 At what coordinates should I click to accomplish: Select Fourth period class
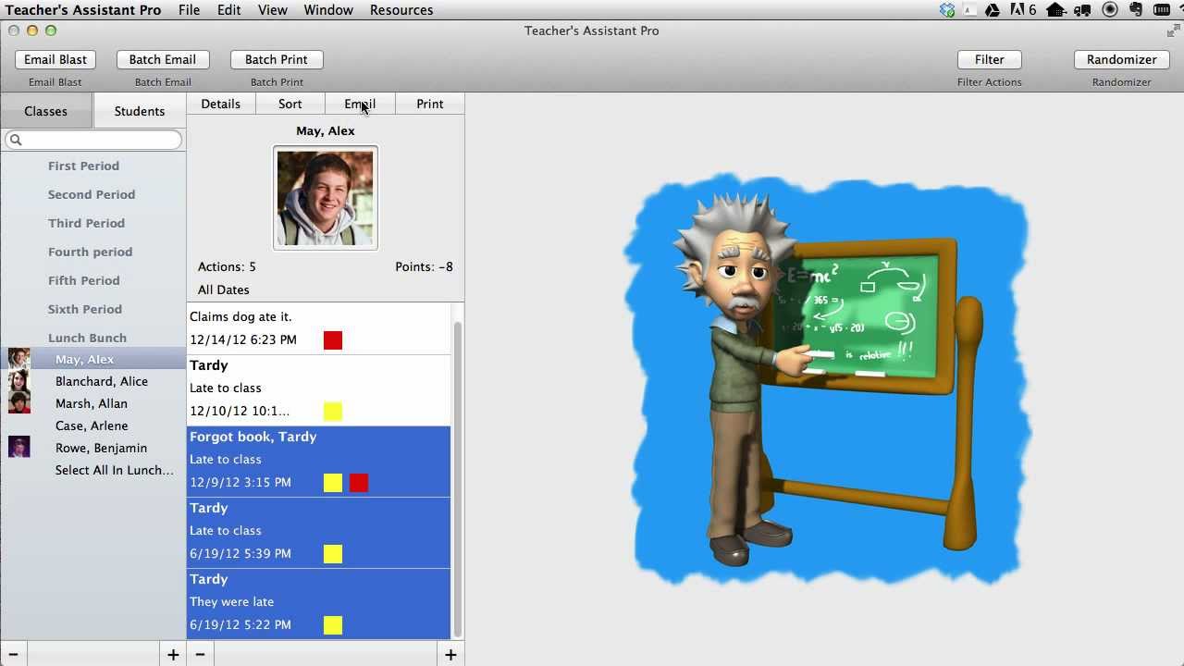(x=92, y=252)
